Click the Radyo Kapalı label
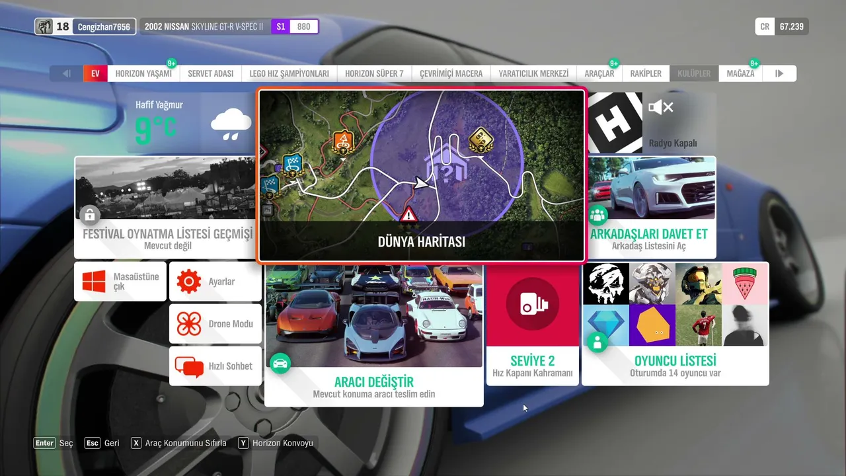846x476 pixels. coord(673,143)
